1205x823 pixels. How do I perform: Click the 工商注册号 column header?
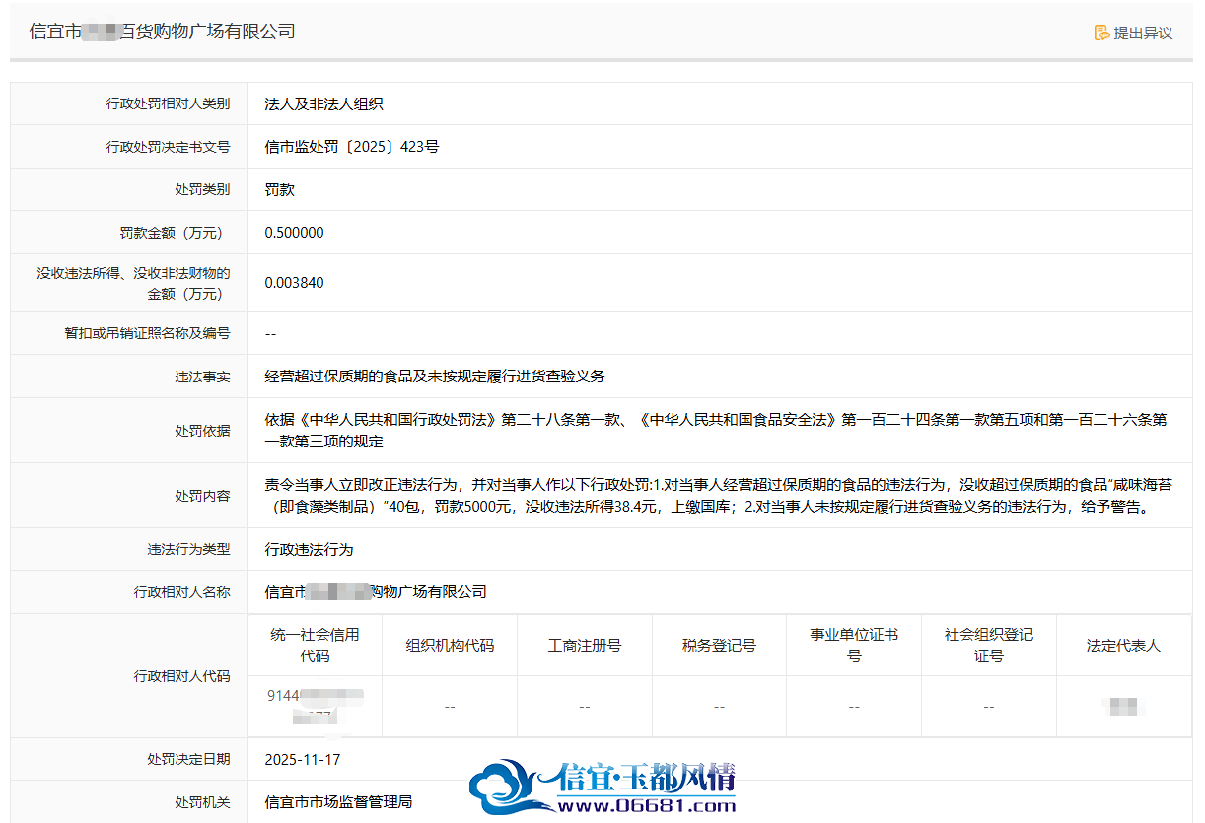coord(585,646)
